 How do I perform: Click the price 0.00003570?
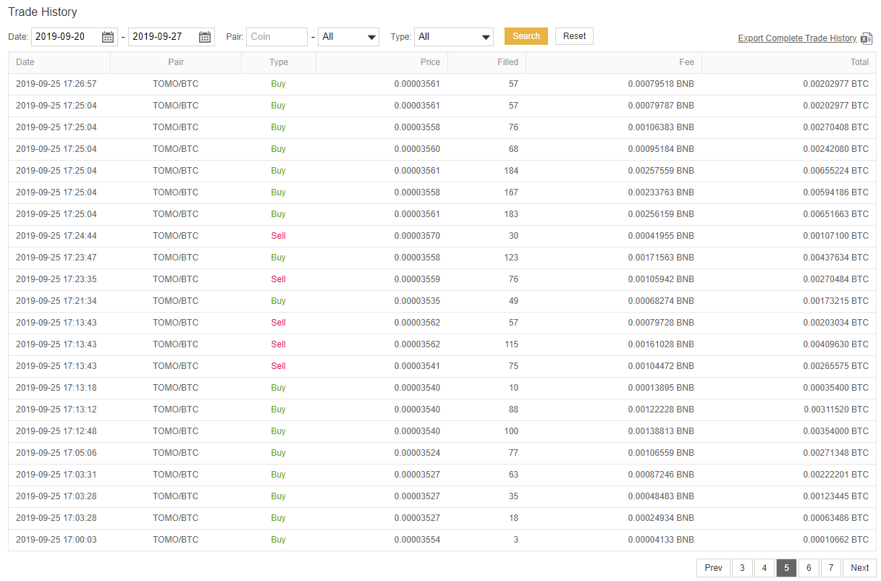417,236
